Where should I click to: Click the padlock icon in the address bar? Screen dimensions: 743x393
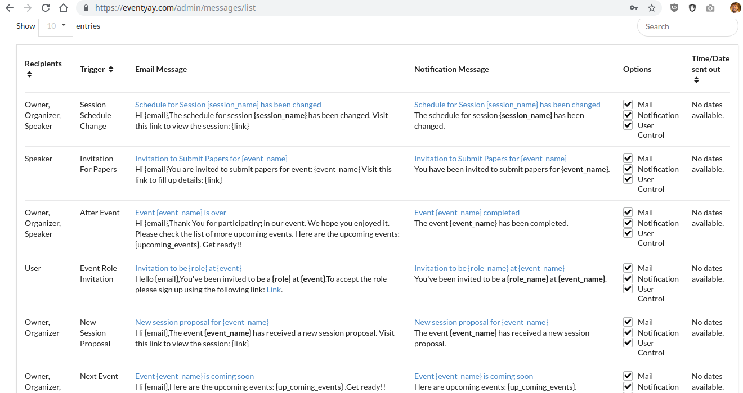[85, 8]
